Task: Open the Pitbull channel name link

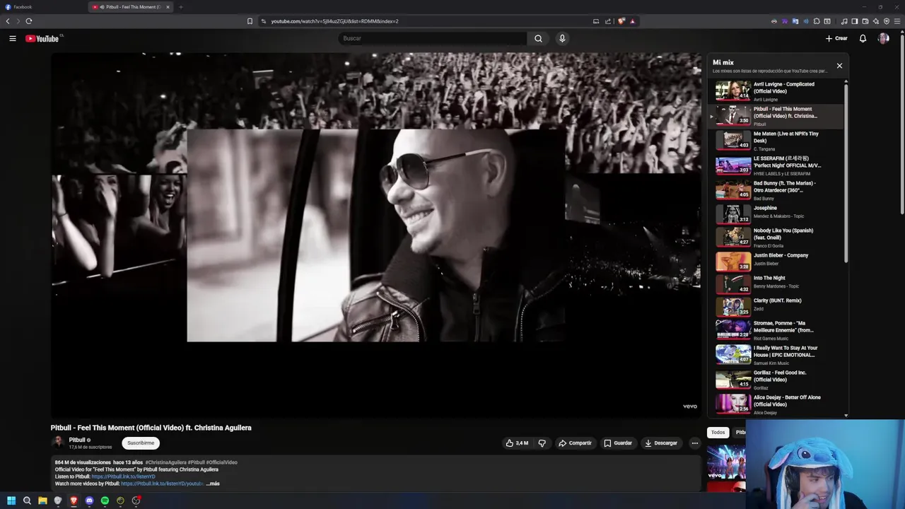Action: click(76, 440)
